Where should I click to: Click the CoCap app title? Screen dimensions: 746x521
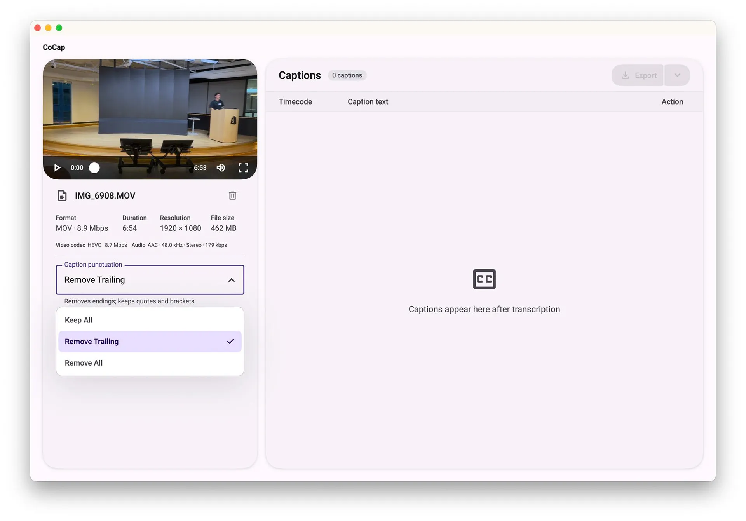pyautogui.click(x=54, y=47)
